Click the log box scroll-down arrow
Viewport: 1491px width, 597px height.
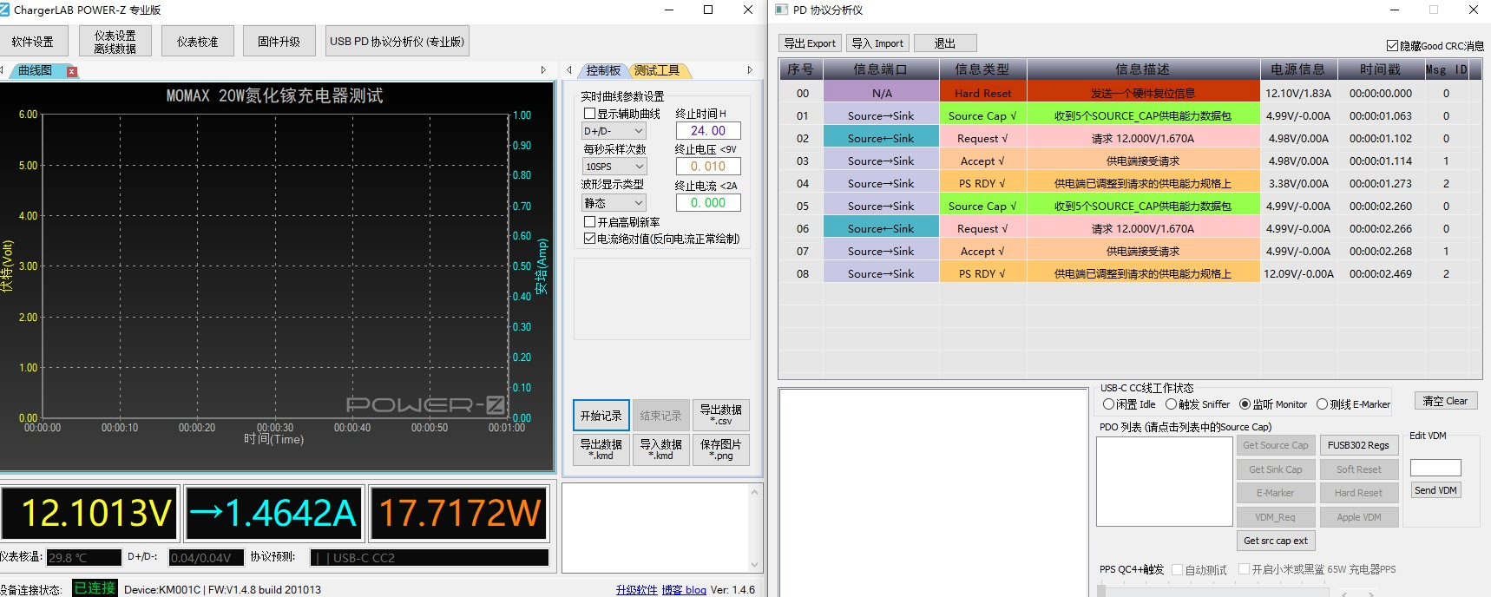pyautogui.click(x=754, y=565)
